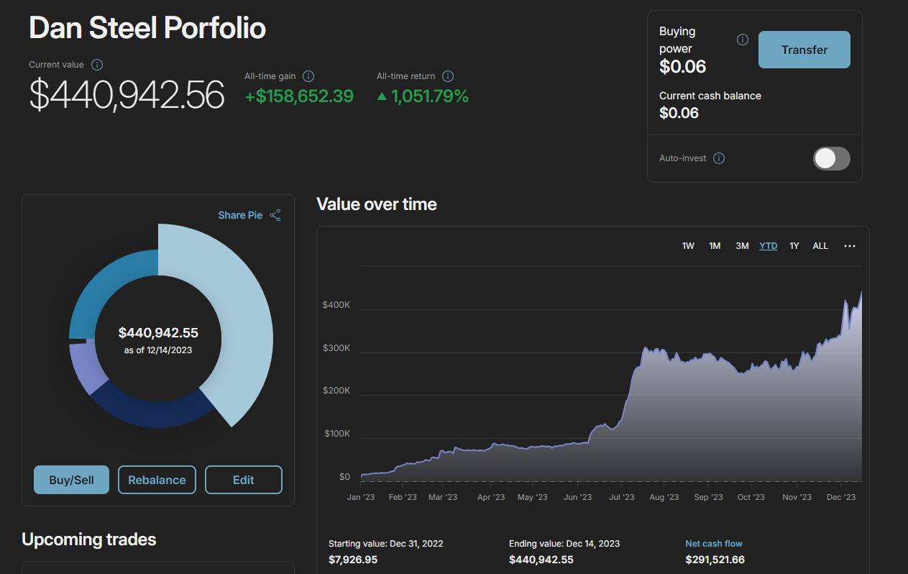
Task: Click the All-time gain info icon
Action: [308, 76]
